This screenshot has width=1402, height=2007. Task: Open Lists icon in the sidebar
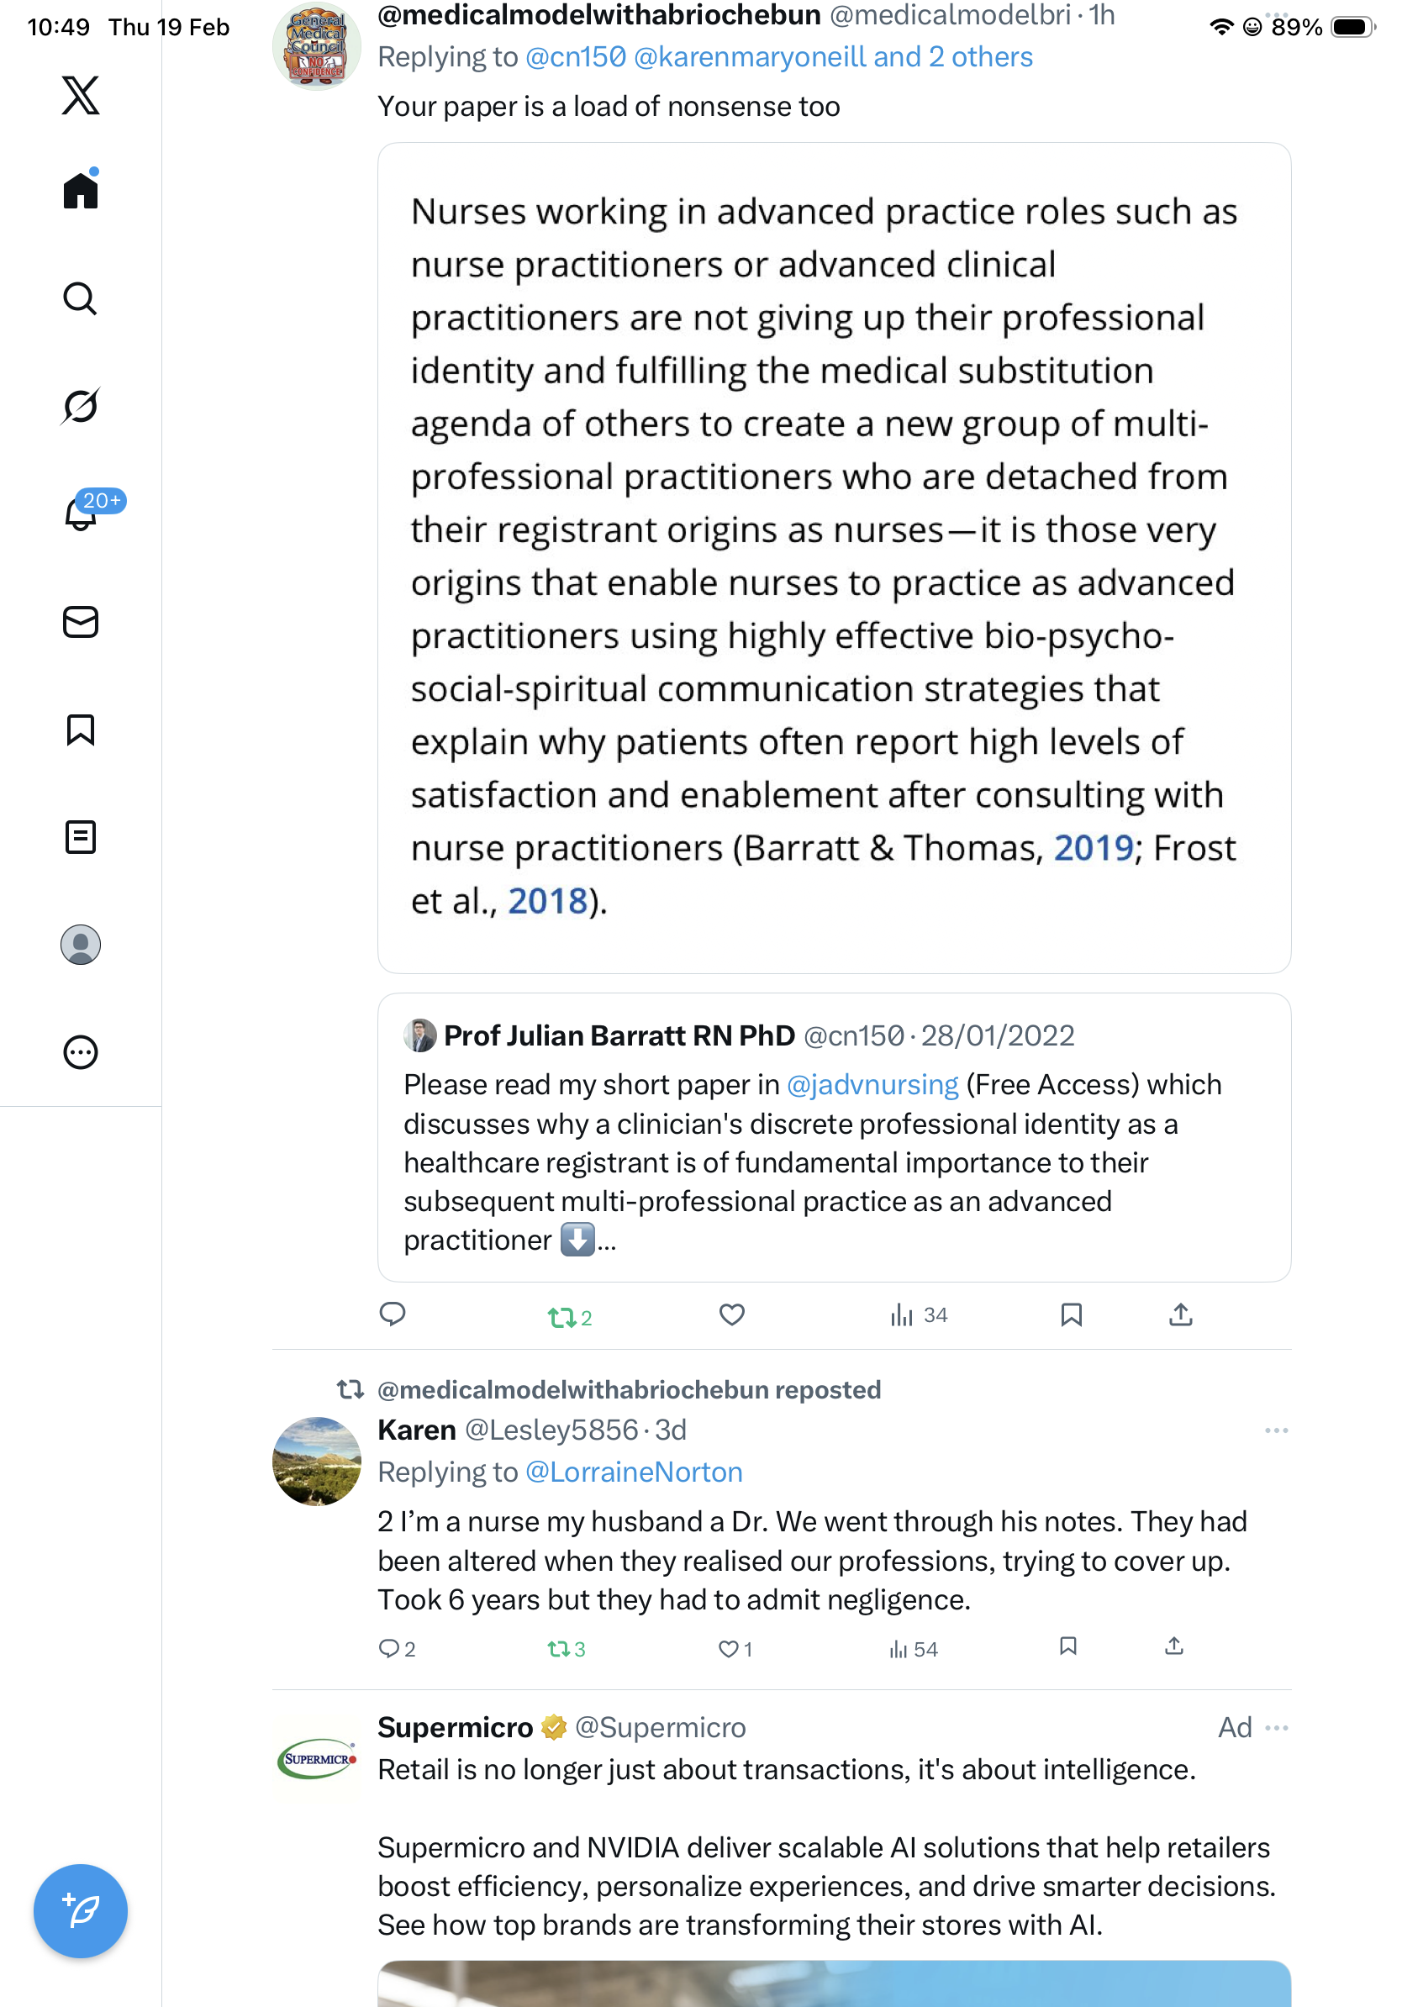point(81,837)
